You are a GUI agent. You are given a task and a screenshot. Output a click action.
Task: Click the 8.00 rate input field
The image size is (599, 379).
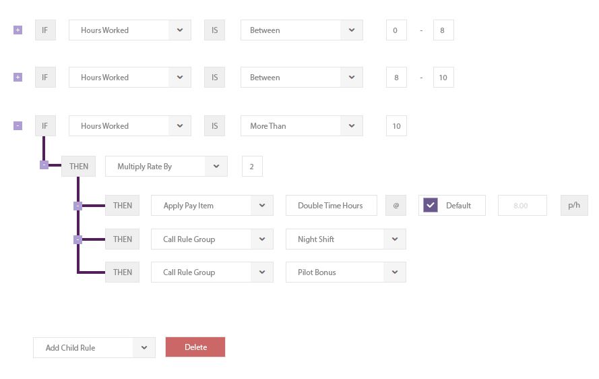(x=522, y=206)
